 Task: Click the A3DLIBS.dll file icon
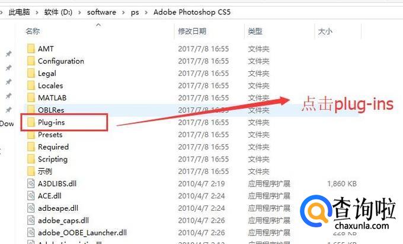[31, 183]
